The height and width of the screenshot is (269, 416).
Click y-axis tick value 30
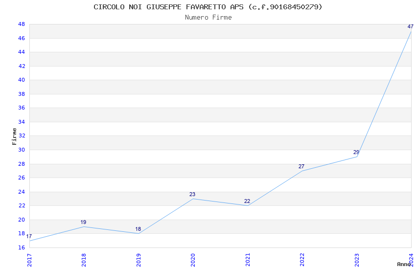(22, 150)
